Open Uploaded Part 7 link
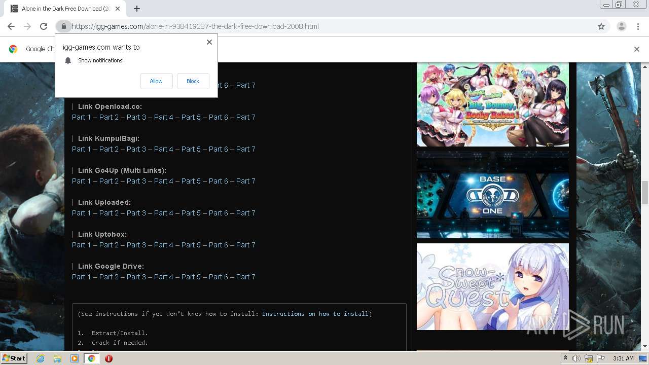Screen dimensions: 649x365 click(x=246, y=213)
